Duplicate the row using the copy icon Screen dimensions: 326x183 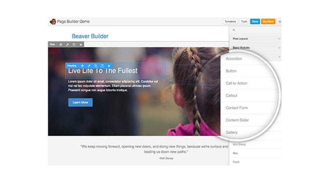tap(74, 44)
